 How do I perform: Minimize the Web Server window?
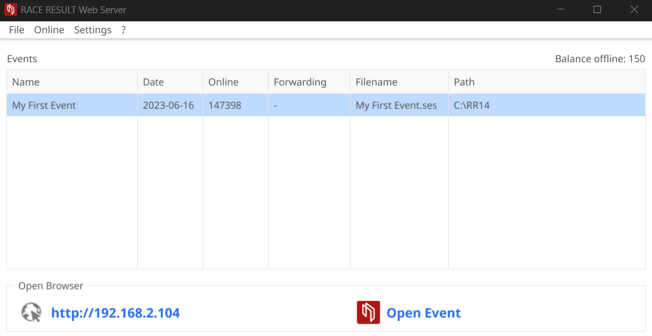[x=560, y=10]
